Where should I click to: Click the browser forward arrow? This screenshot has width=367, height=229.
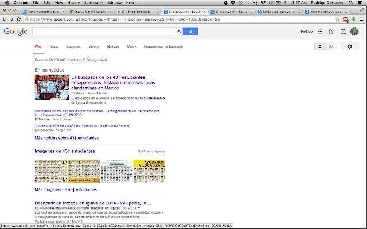[11, 19]
